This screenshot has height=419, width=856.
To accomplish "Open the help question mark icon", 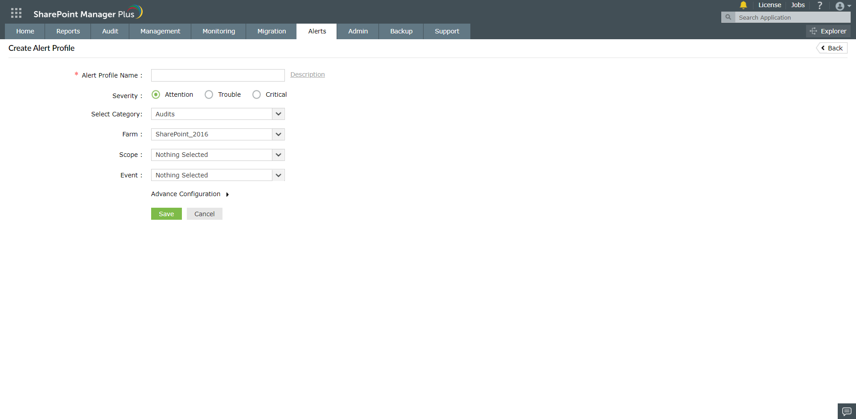I will 820,5.
